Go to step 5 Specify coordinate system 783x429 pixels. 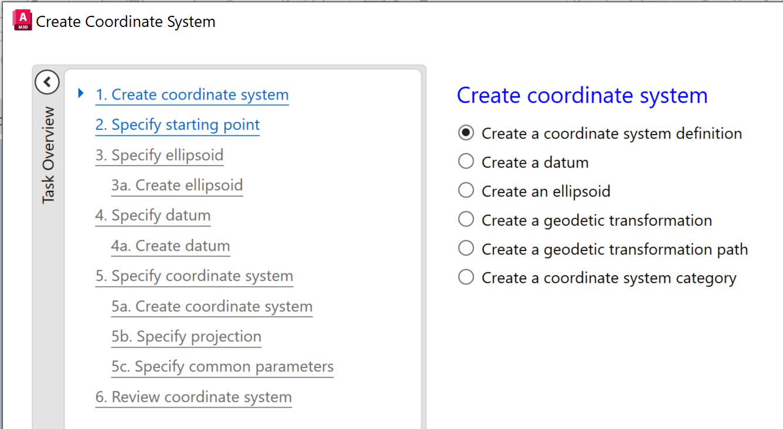(x=194, y=276)
